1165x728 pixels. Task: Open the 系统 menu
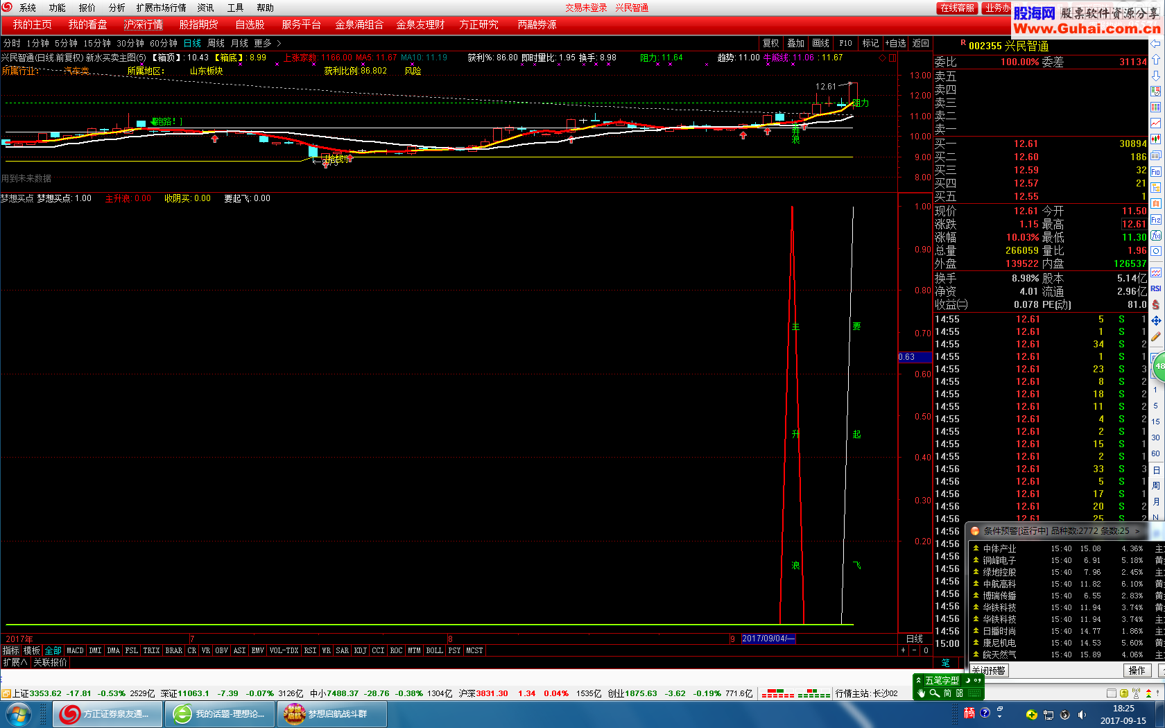pyautogui.click(x=28, y=8)
